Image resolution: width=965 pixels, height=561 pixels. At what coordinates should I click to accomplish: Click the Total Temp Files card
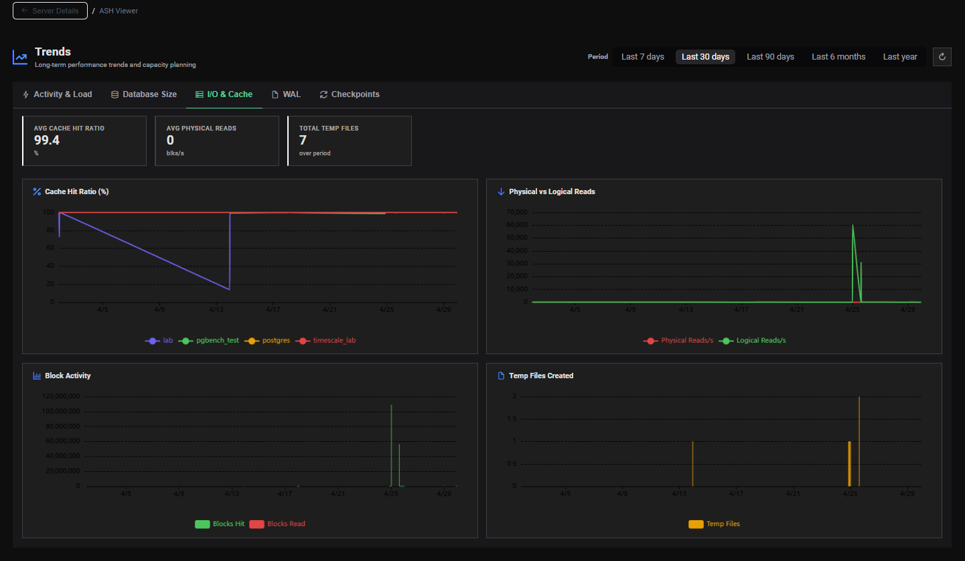[x=350, y=141]
